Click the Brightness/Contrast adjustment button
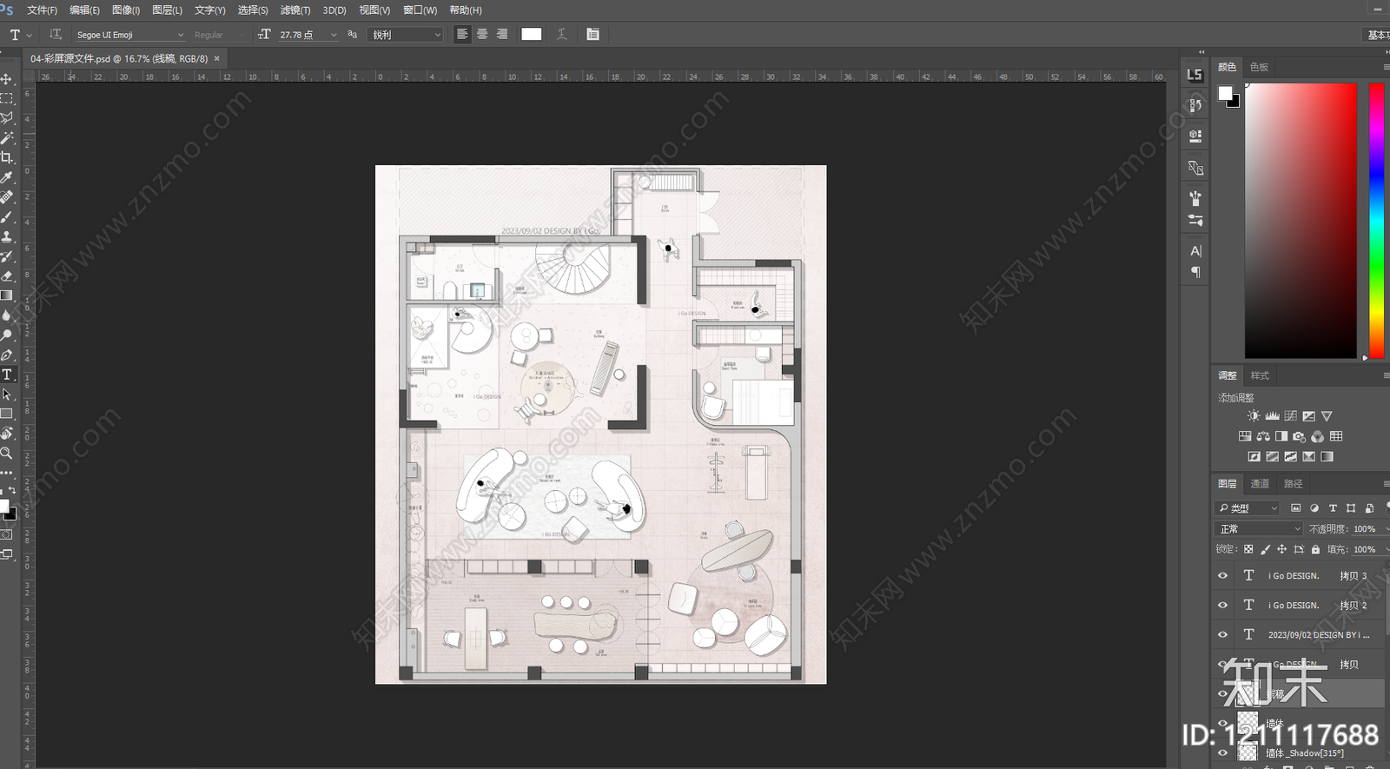1390x769 pixels. pyautogui.click(x=1254, y=416)
